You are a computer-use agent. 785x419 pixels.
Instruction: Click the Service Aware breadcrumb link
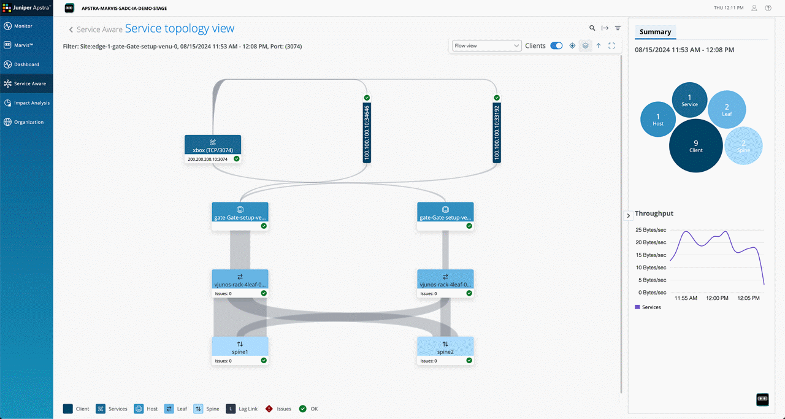pyautogui.click(x=101, y=29)
